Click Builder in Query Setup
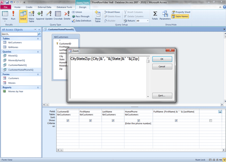The height and width of the screenshot is (162, 226). tap(110, 21)
